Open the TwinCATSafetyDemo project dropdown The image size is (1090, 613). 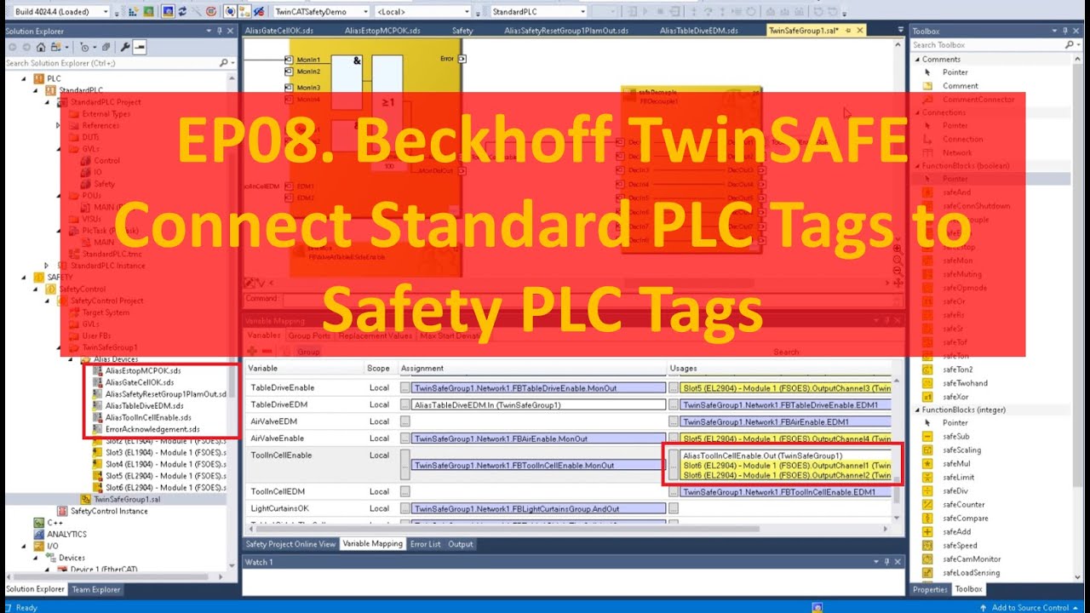click(365, 12)
